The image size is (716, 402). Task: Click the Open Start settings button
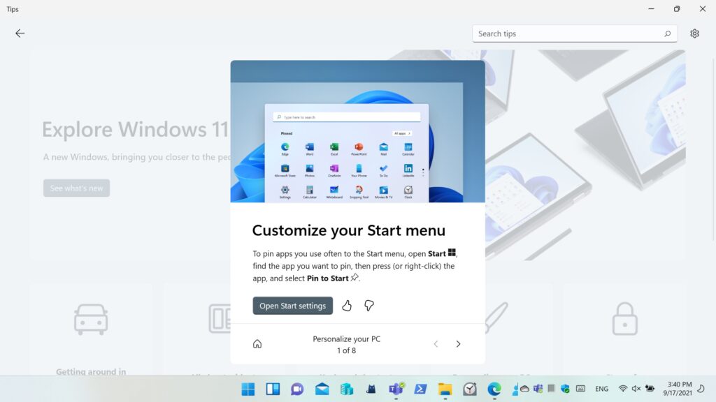292,306
